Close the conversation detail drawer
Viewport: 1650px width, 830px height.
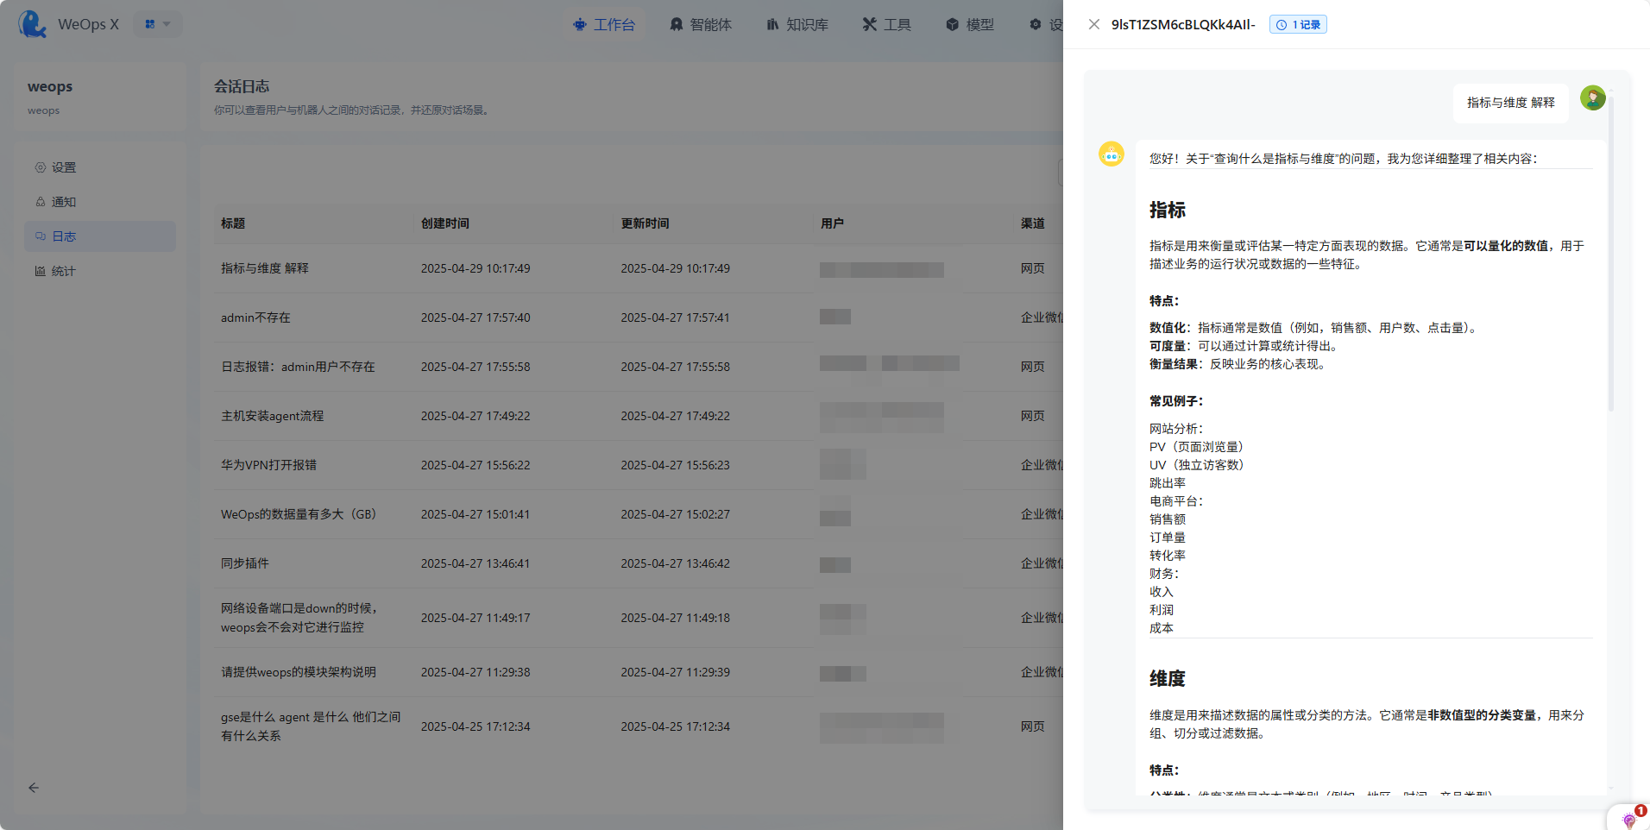click(x=1094, y=24)
